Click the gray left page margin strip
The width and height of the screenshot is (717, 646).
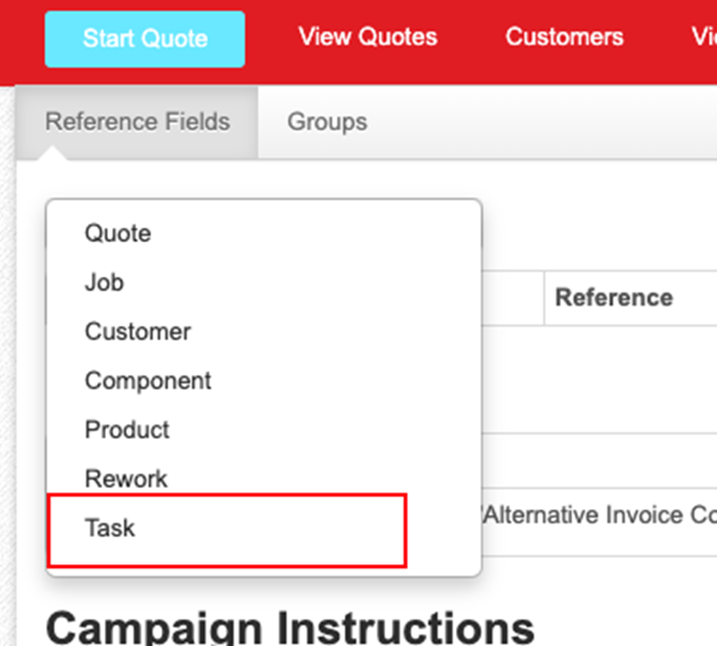coord(9,363)
